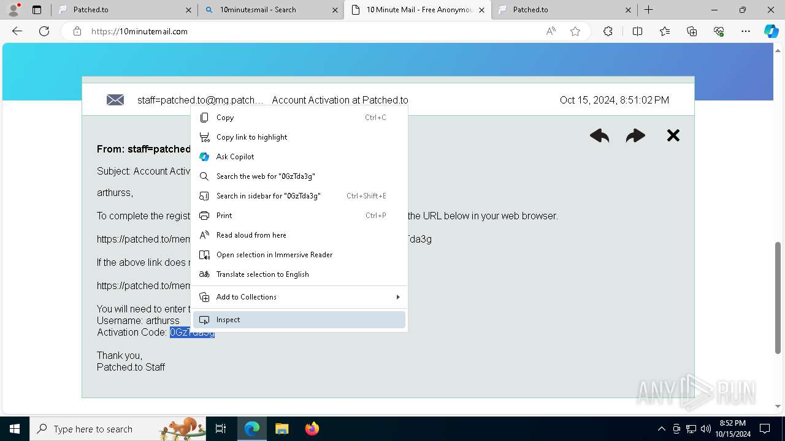Choose Inspect from context menu
Screen dimensions: 785x441
[x=299, y=320]
